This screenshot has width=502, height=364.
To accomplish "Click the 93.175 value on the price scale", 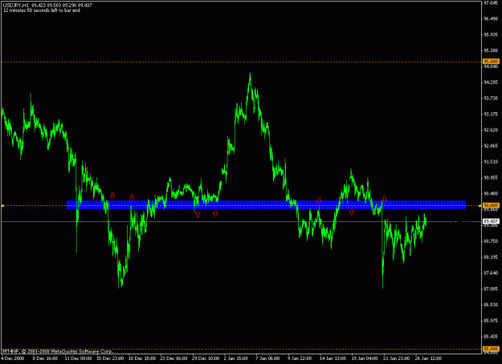I will point(491,114).
